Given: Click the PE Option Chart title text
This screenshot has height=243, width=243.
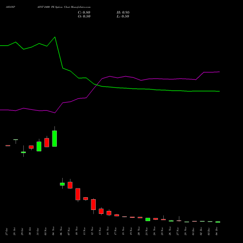Looking at the screenshot, I should [x=64, y=7].
